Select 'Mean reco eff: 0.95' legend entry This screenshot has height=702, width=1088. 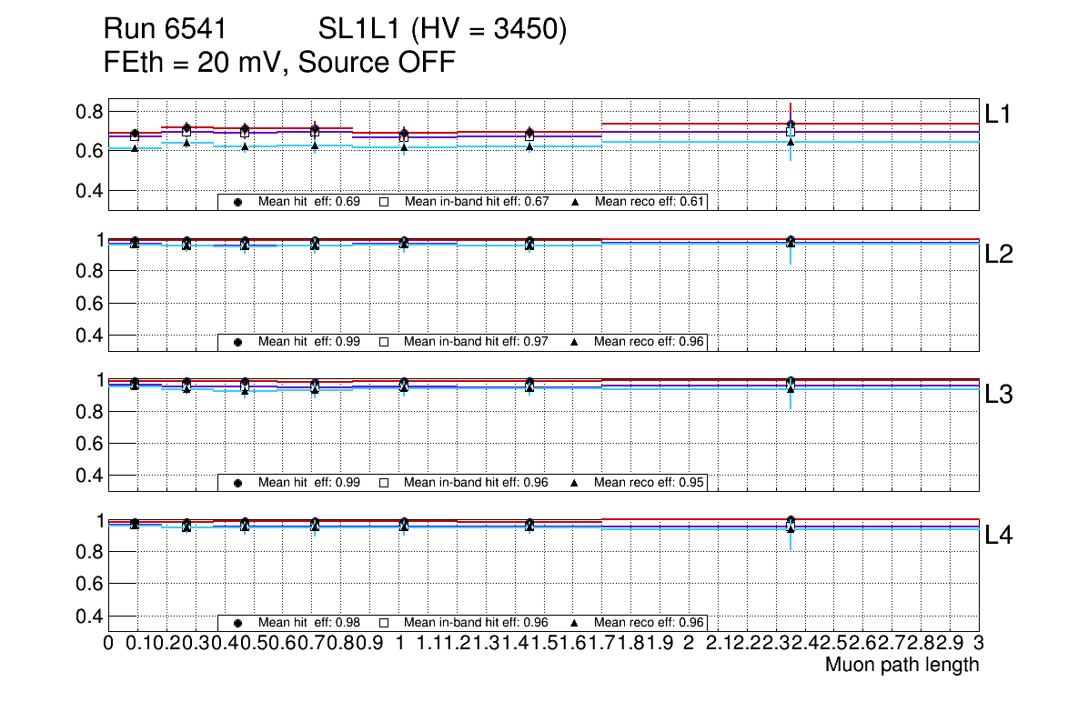pyautogui.click(x=650, y=483)
